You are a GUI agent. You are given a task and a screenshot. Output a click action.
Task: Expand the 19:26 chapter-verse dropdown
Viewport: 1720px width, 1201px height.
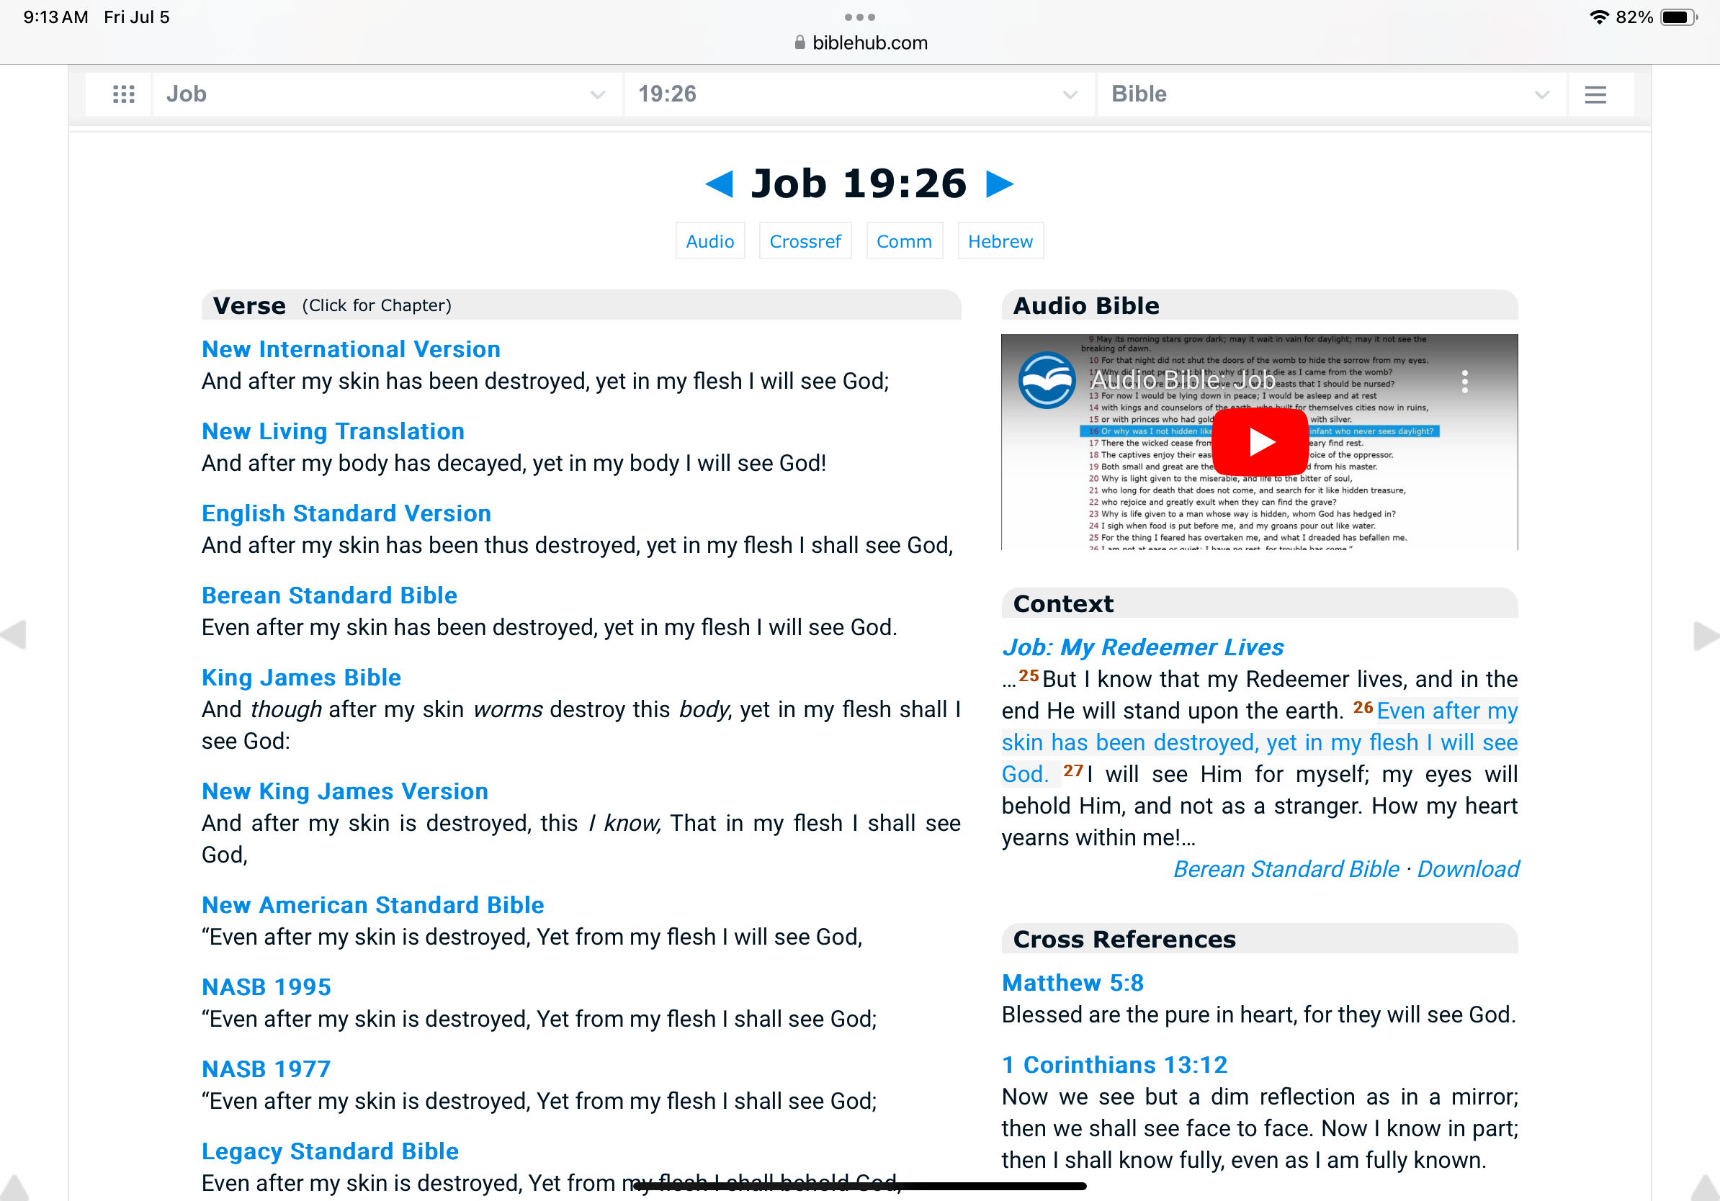(x=859, y=94)
